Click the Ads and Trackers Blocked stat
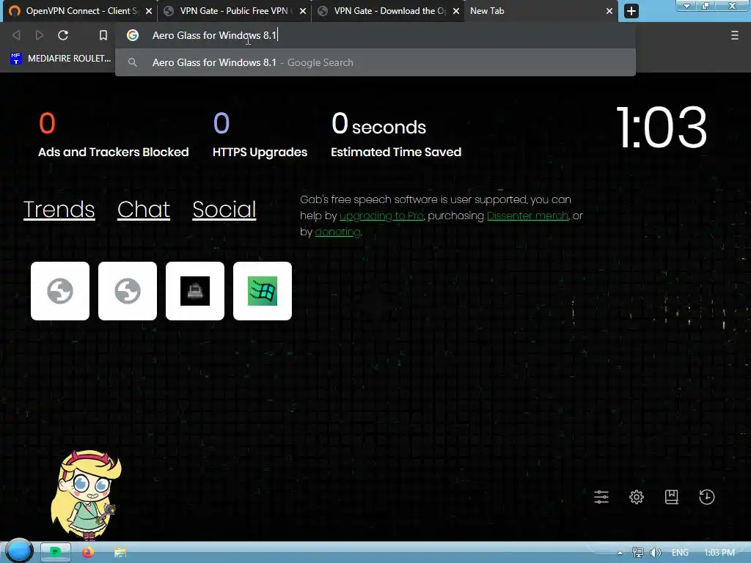The image size is (751, 563). [x=114, y=135]
